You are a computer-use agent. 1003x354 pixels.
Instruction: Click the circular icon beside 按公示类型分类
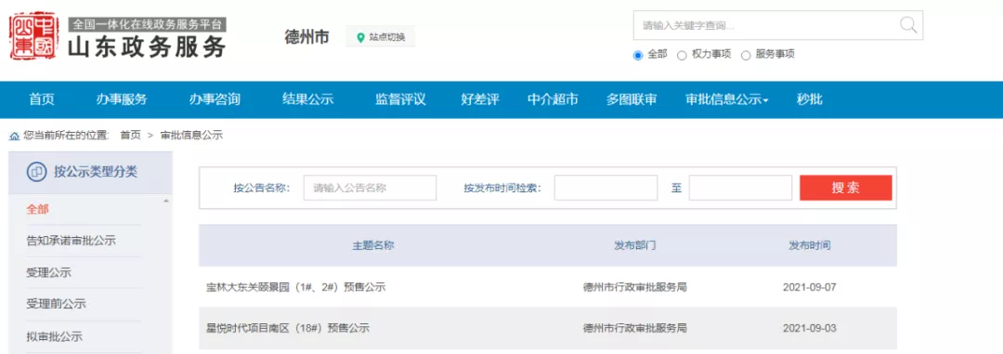click(x=37, y=172)
